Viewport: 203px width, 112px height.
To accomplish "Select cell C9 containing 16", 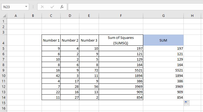I will tap(51, 70).
